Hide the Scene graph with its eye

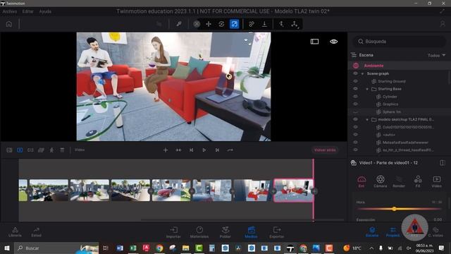point(355,73)
